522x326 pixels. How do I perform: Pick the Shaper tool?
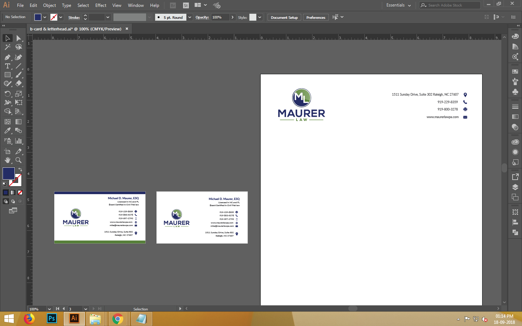tap(8, 83)
